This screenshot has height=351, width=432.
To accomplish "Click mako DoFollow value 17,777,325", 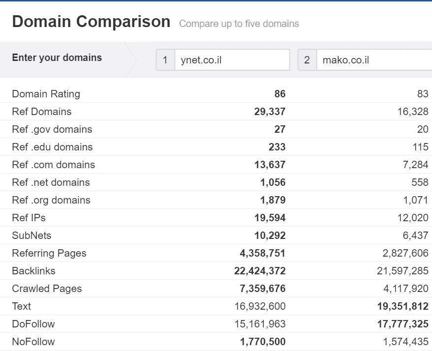I will (403, 324).
